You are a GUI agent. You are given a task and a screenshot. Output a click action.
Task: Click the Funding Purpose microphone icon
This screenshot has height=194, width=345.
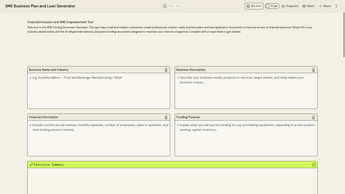coord(313,117)
